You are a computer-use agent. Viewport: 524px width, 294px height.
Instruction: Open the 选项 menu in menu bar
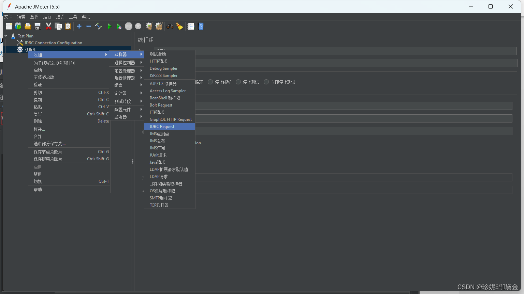point(60,17)
